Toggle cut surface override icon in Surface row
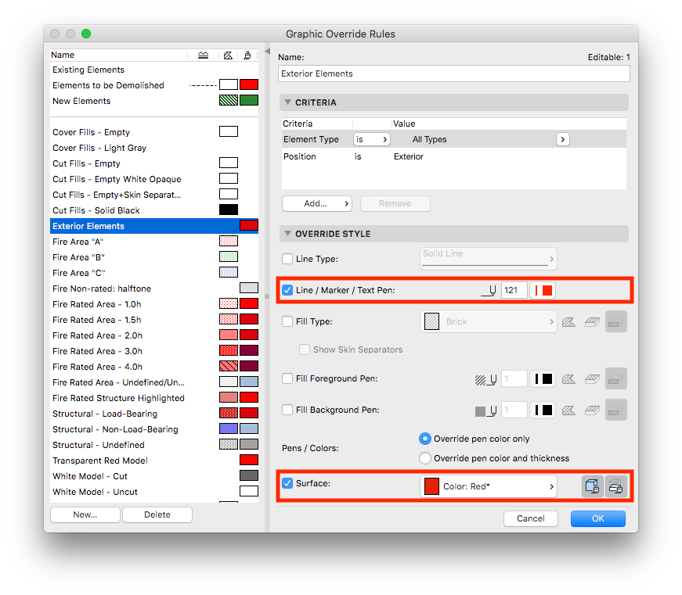Image resolution: width=682 pixels, height=595 pixels. [616, 486]
